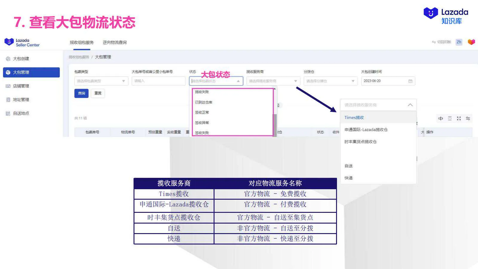The image size is (478, 269).
Task: Select the 揽收组包服务 tab
Action: tap(81, 42)
